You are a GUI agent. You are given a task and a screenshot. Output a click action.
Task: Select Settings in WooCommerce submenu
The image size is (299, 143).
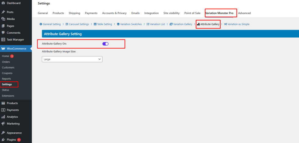click(x=7, y=84)
